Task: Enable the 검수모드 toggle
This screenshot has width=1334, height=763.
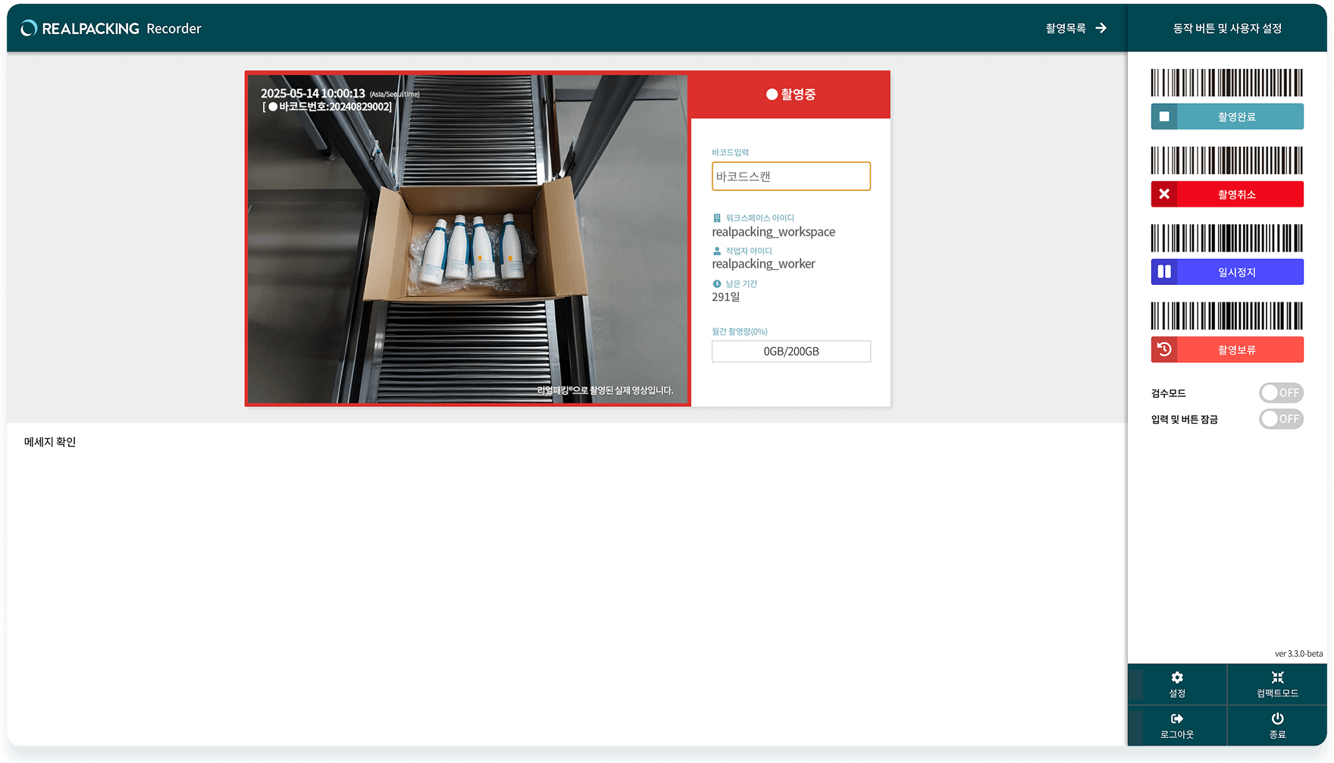Action: point(1280,392)
